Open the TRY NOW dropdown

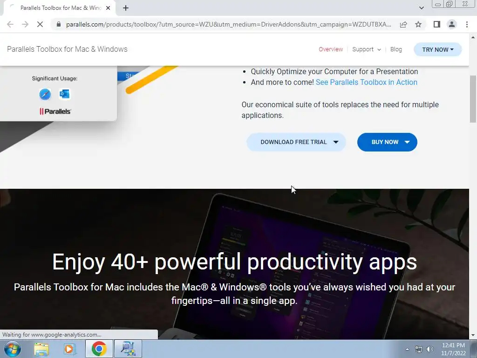[438, 49]
